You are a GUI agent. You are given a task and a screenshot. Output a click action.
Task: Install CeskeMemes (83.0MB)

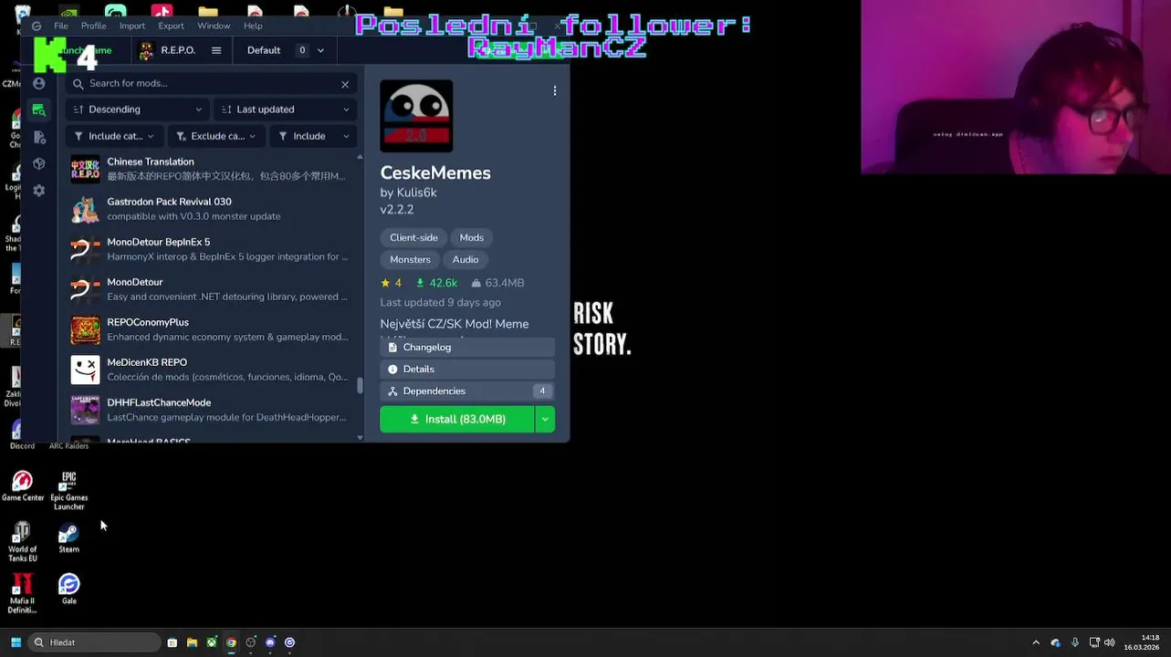[456, 419]
